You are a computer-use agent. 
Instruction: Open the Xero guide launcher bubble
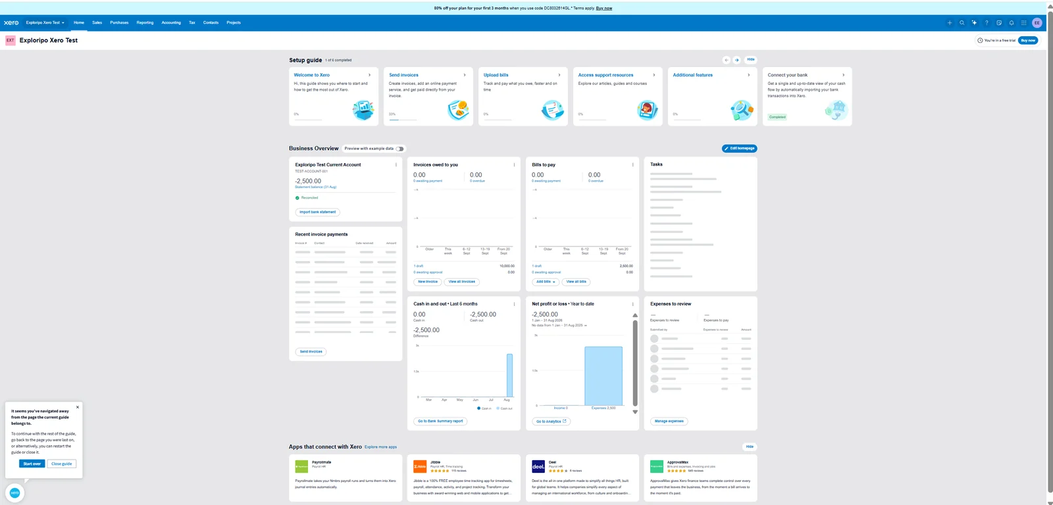click(x=14, y=493)
